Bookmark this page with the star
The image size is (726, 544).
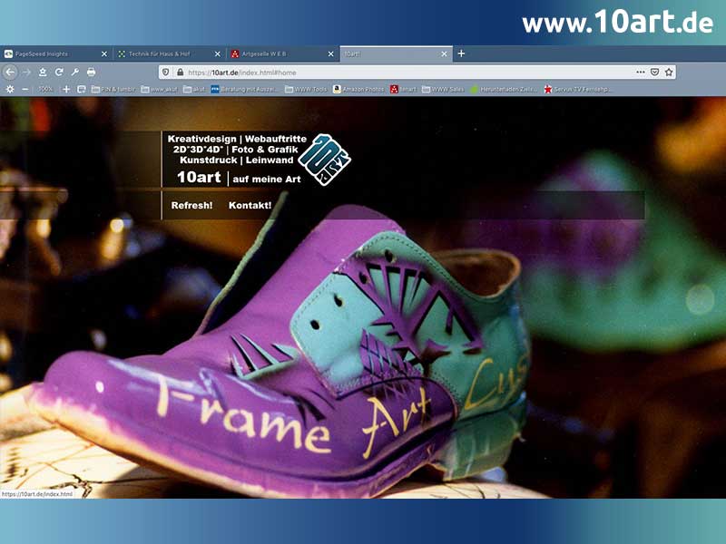(669, 73)
